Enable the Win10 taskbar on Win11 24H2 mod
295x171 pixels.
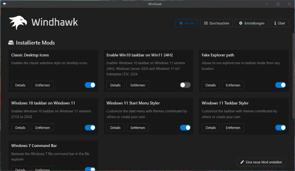tap(185, 85)
